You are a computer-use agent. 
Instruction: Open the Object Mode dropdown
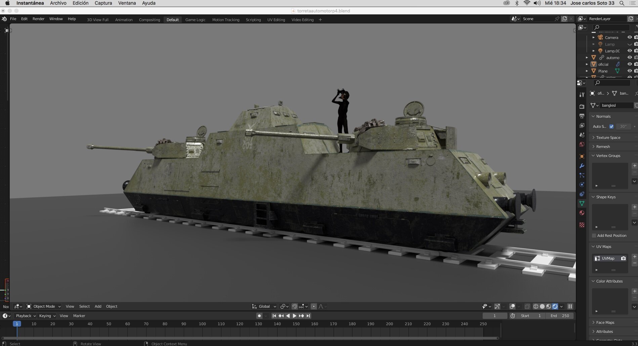tap(44, 306)
